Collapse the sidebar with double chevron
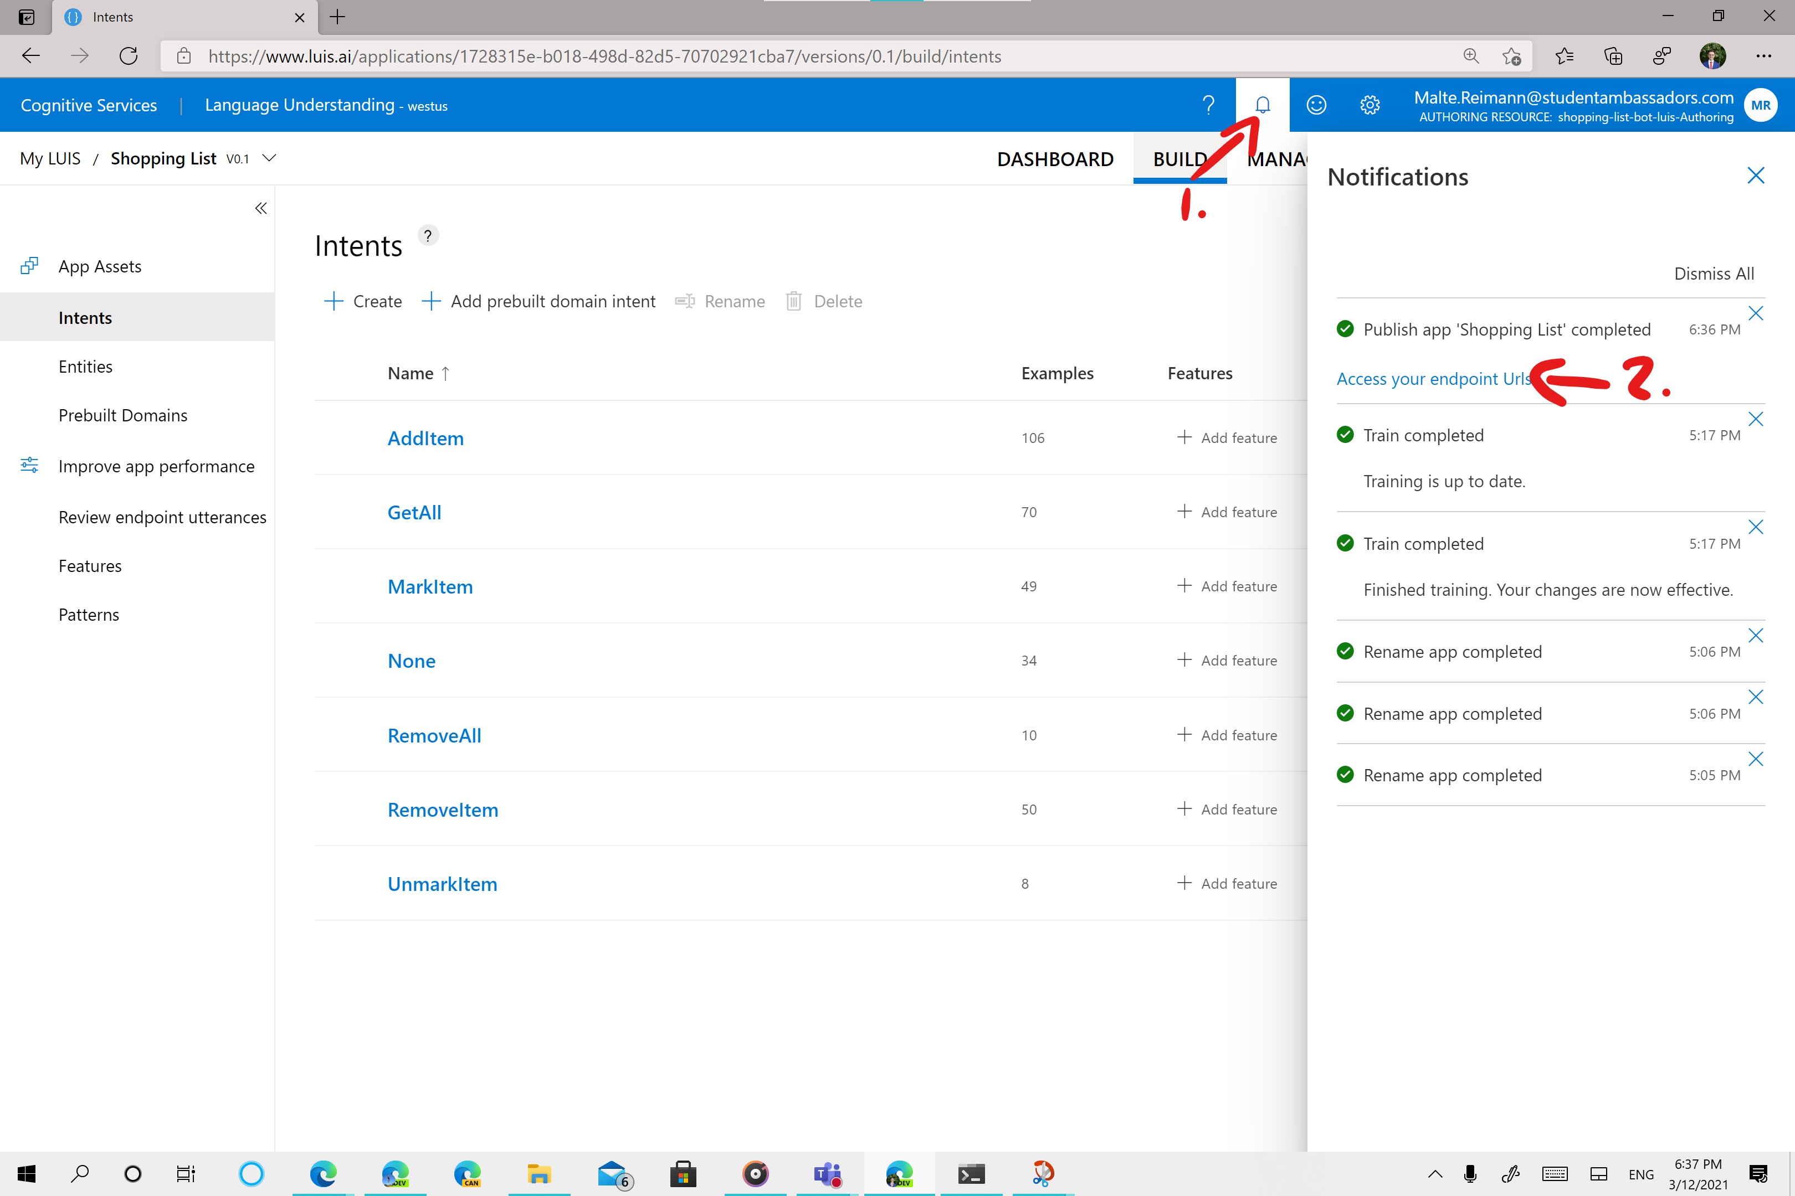The width and height of the screenshot is (1795, 1196). (260, 208)
